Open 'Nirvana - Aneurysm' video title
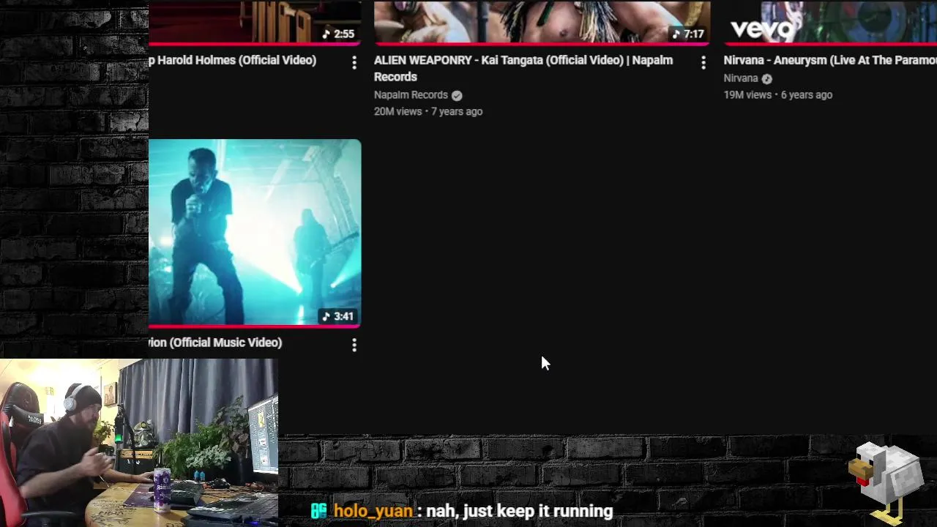This screenshot has width=937, height=527. tap(830, 60)
